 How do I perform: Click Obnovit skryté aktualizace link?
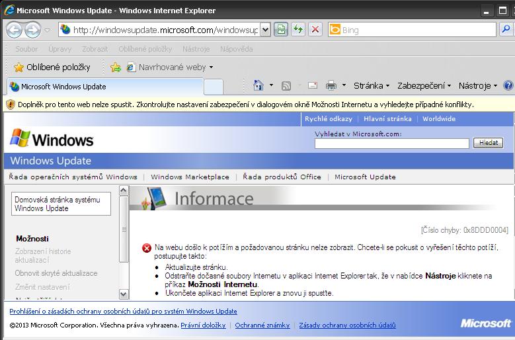pyautogui.click(x=56, y=273)
